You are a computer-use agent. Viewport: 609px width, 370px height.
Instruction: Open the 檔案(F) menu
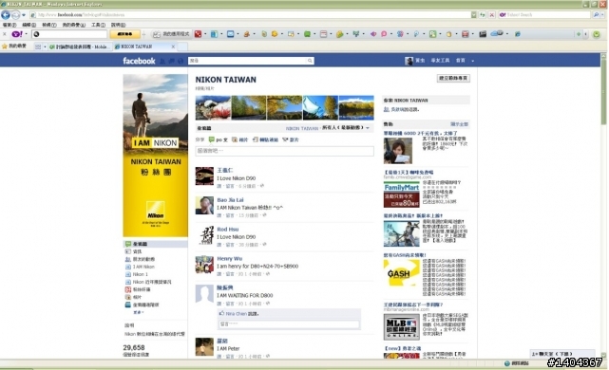click(10, 25)
